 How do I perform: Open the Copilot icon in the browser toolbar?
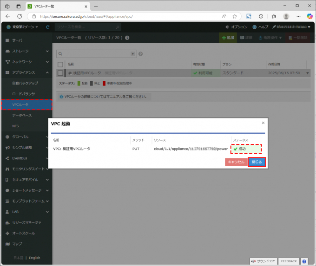(309, 16)
